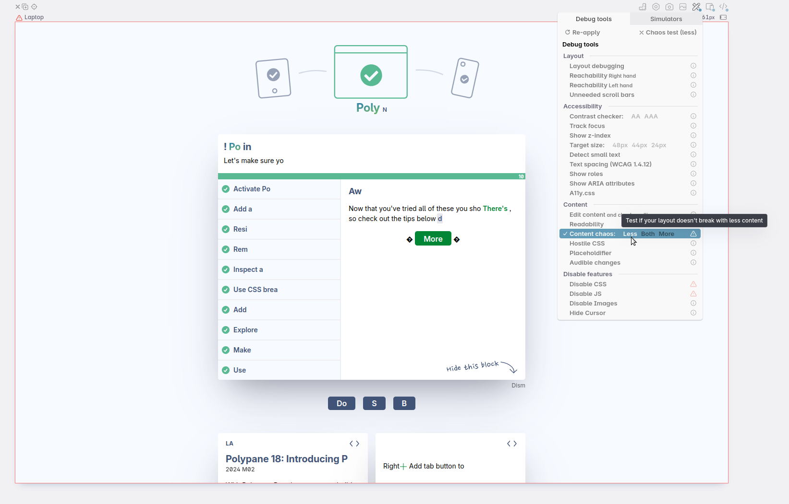Open info icon for Detect small text

[693, 154]
